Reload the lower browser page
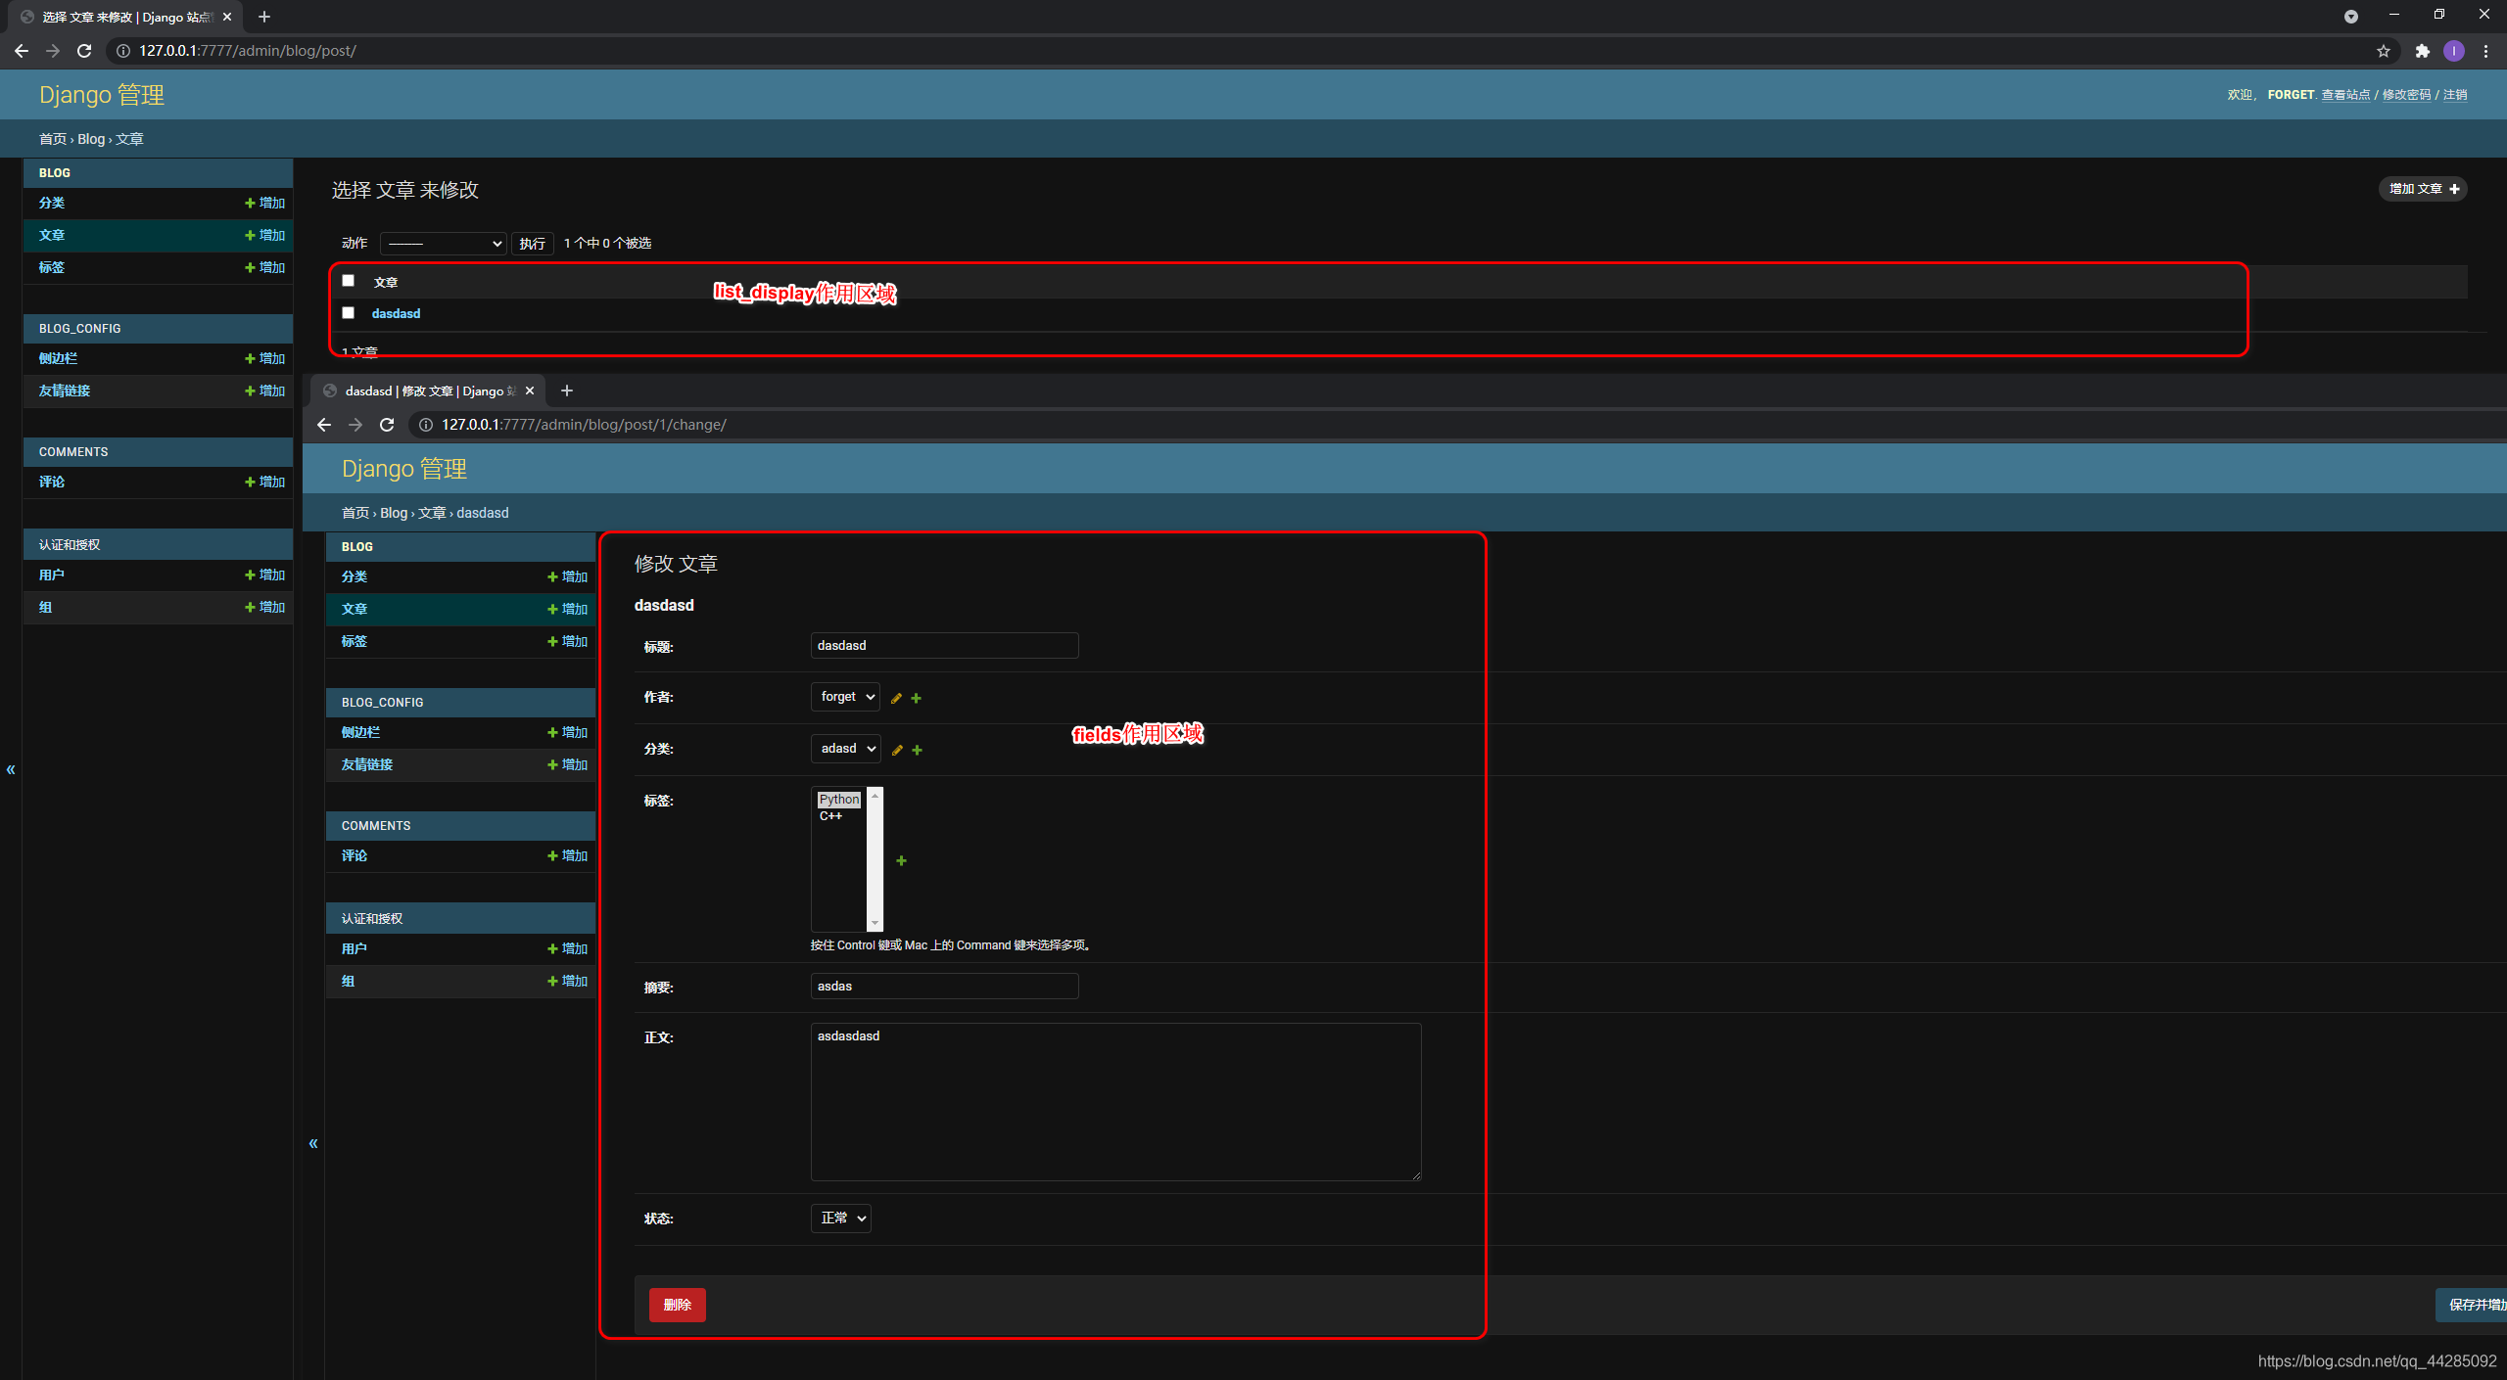 [387, 425]
